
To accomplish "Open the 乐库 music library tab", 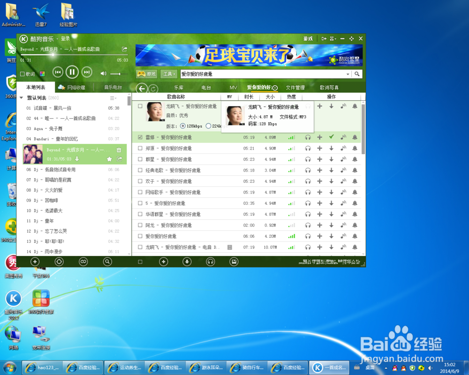I will click(x=179, y=88).
